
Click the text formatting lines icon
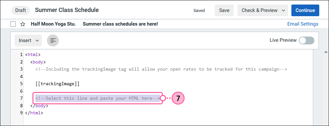[53, 40]
